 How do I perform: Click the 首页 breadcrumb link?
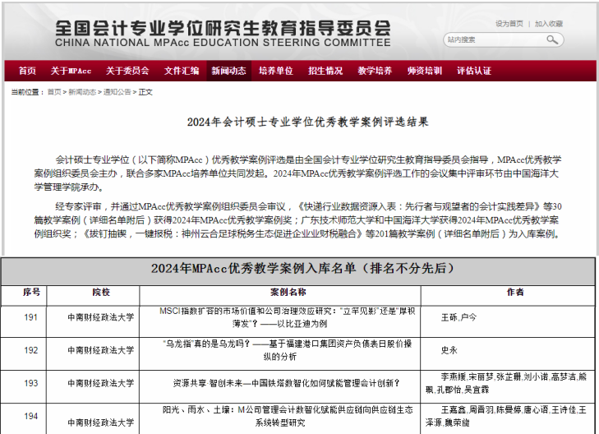54,92
